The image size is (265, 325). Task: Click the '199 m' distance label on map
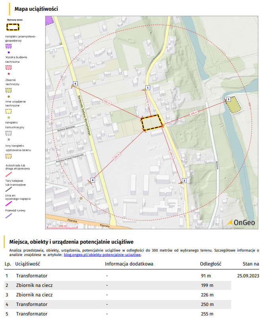tap(171, 154)
